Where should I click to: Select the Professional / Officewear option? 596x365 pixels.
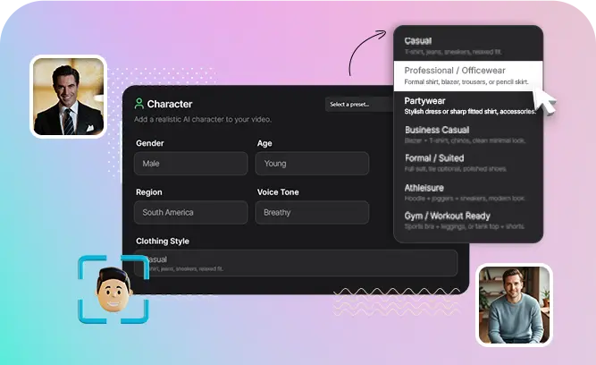pyautogui.click(x=468, y=76)
